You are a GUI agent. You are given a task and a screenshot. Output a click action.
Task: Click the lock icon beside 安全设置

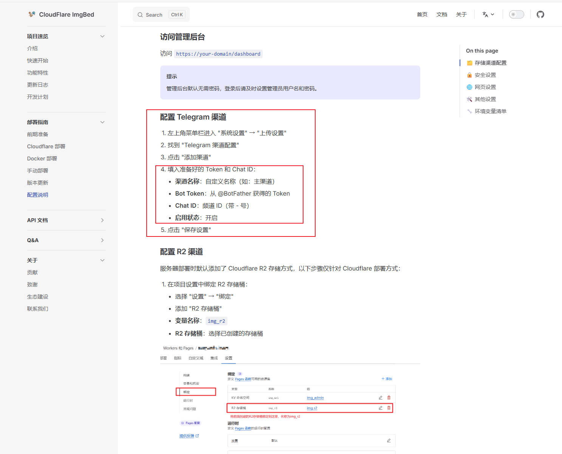pos(469,75)
